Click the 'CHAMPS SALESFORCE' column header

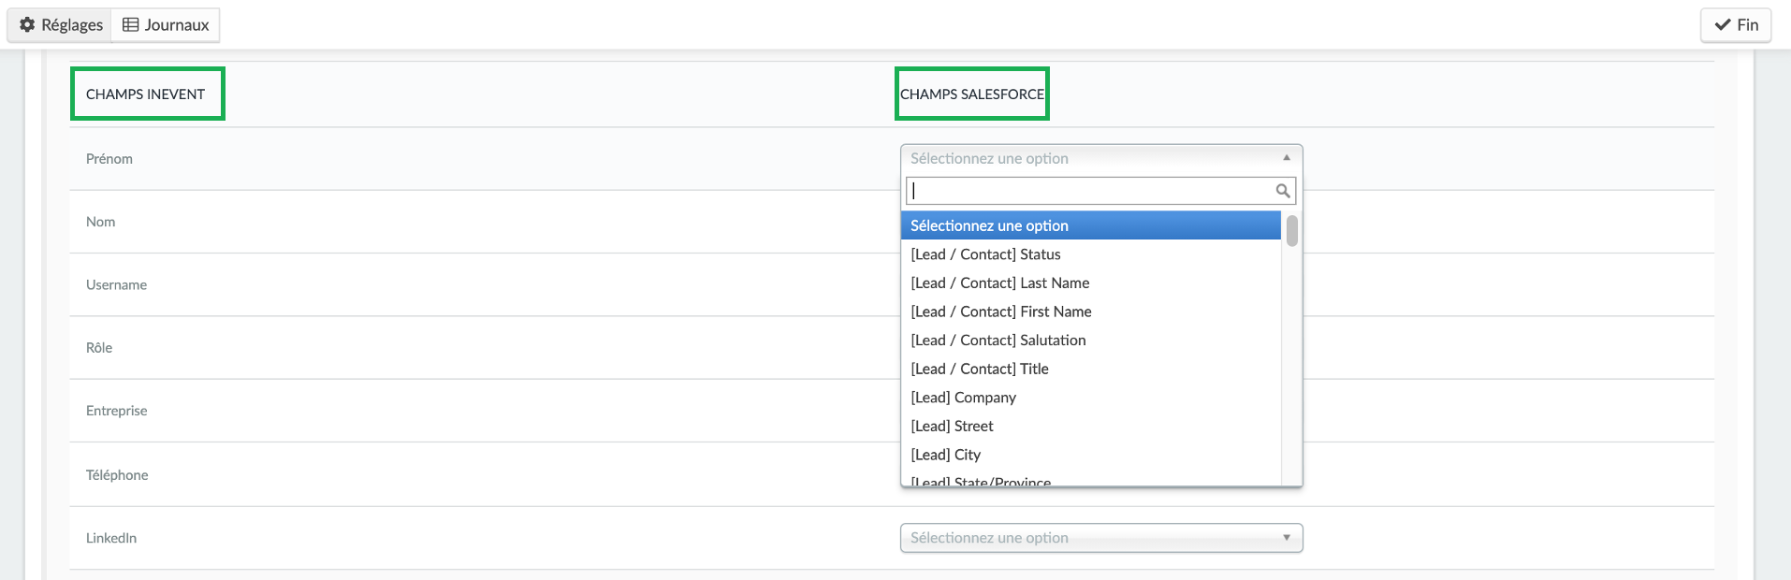coord(972,94)
